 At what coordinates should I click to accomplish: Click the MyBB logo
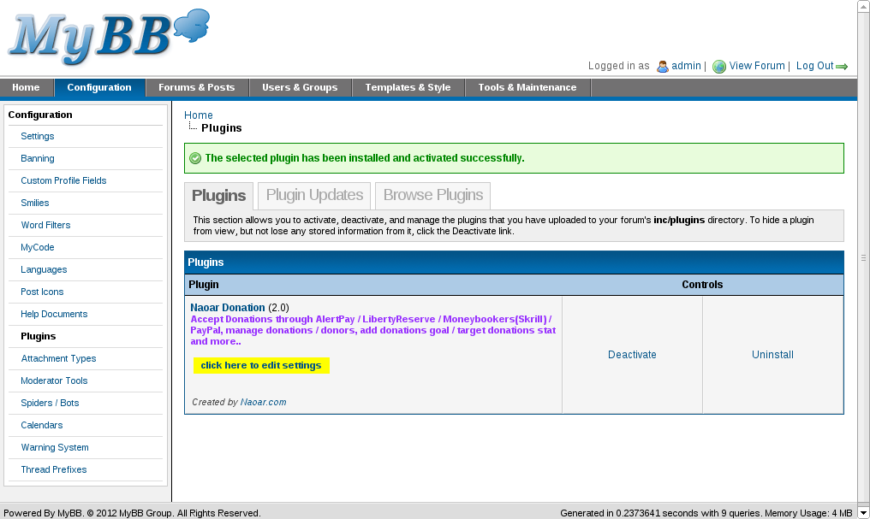click(108, 38)
